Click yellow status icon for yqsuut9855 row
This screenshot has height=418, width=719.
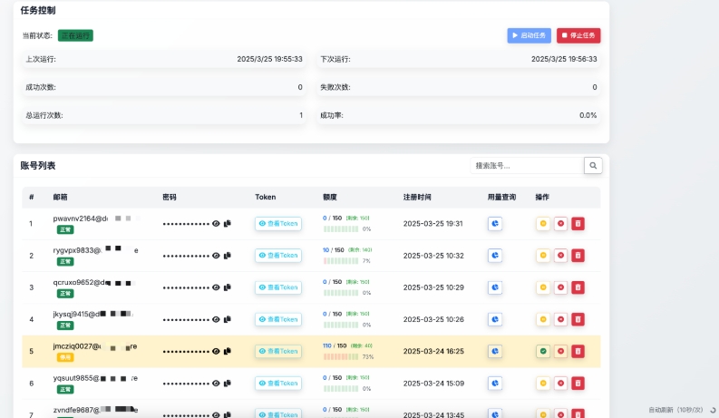(543, 383)
